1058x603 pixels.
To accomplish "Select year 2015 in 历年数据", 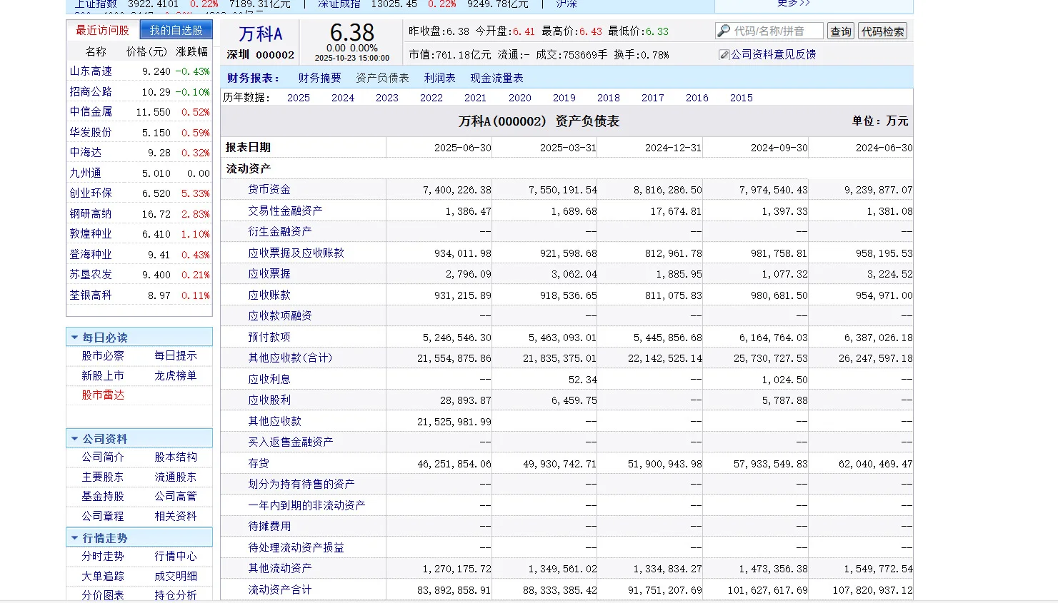I will point(742,98).
